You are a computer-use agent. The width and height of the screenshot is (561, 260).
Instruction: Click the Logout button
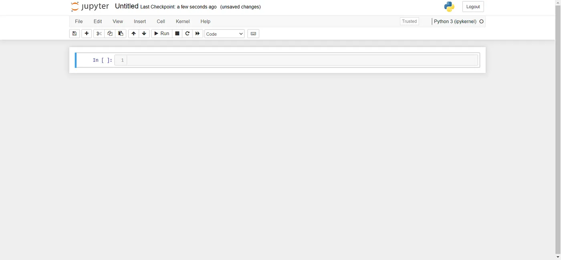click(x=473, y=6)
